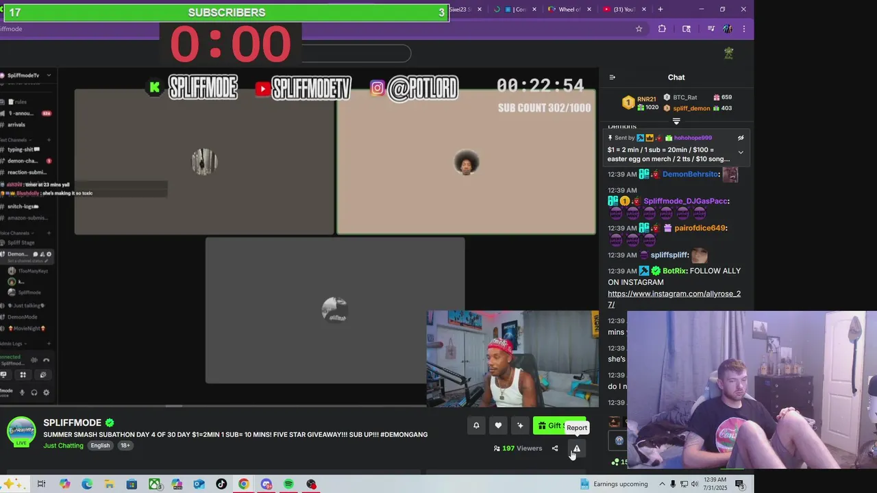Image resolution: width=877 pixels, height=493 pixels.
Task: Show hidden system tray icons
Action: [662, 484]
